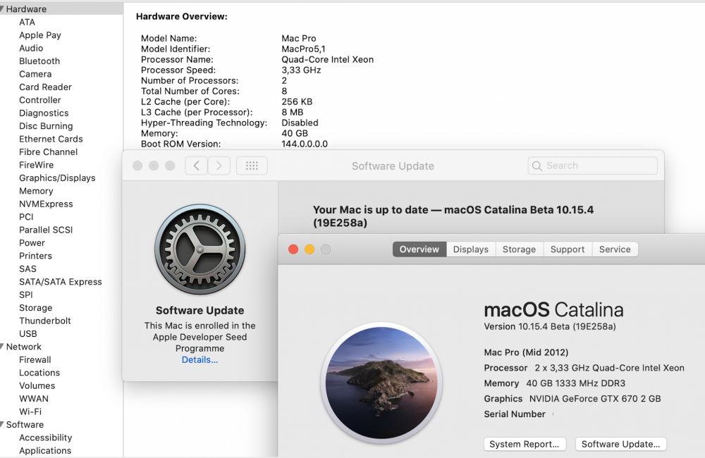Screen dimensions: 705x458
Task: Click the NVIDIA GeForce GTX 670 text
Action: tap(595, 399)
